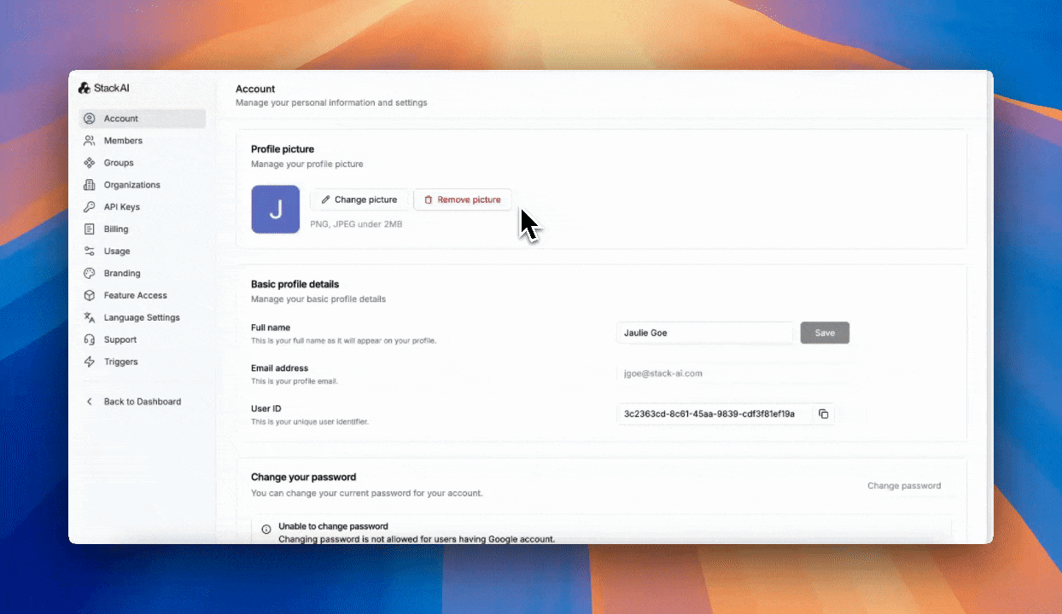
Task: Open Members via its people icon
Action: click(x=89, y=141)
